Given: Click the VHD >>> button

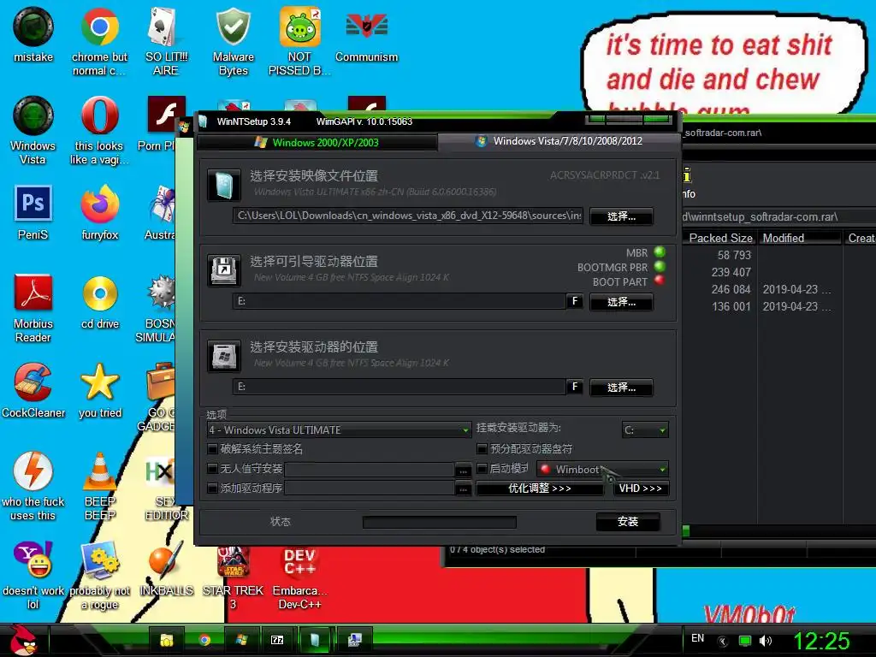Looking at the screenshot, I should point(640,488).
